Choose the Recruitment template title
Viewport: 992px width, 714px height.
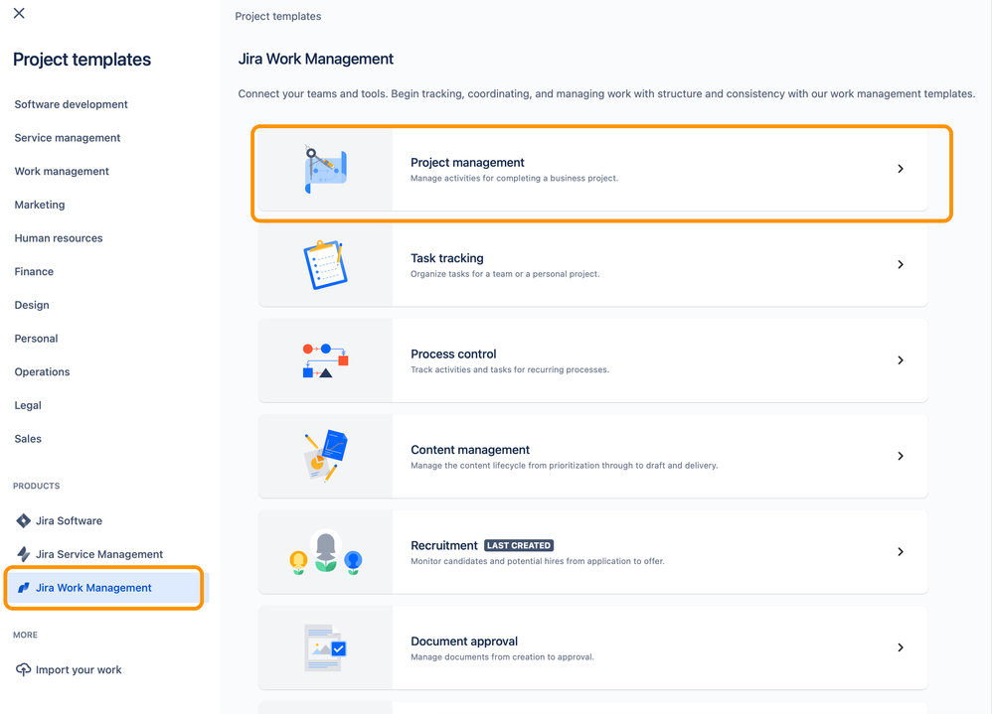click(444, 545)
